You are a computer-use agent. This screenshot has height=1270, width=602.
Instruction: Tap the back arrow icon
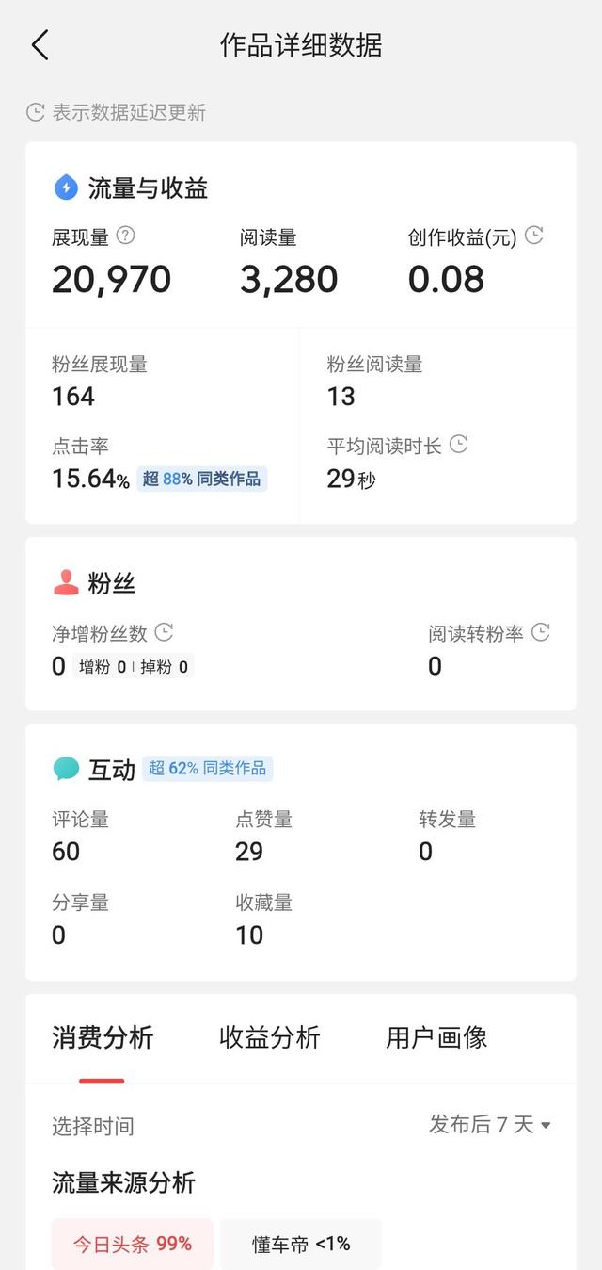pyautogui.click(x=40, y=45)
